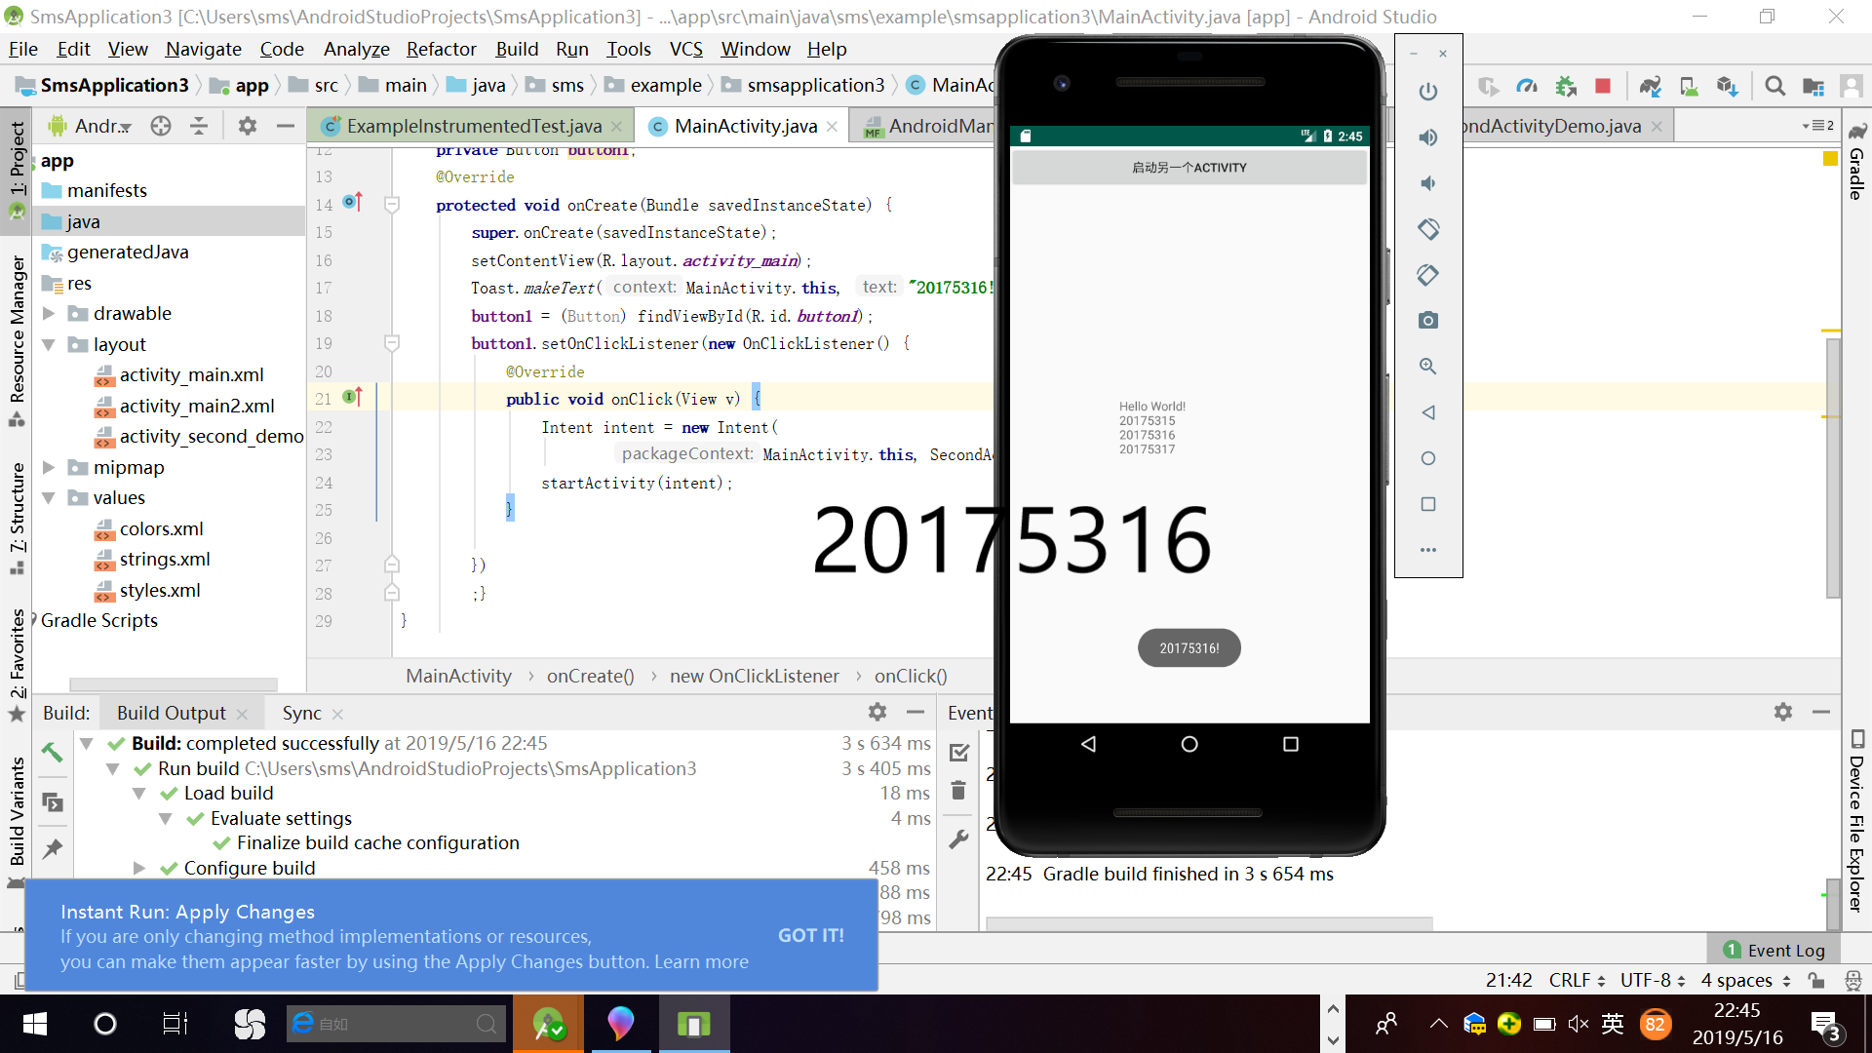The height and width of the screenshot is (1053, 1872).
Task: Switch to ExampleInstrumentedTest.java tab
Action: [473, 126]
